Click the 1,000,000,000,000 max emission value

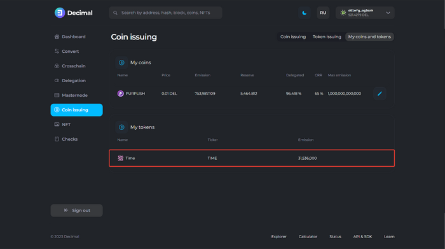(345, 94)
